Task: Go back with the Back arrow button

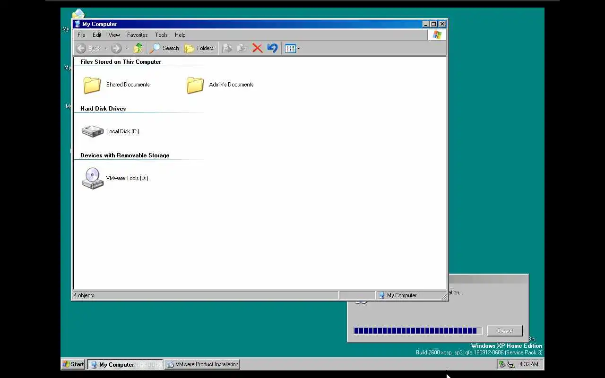Action: [88, 48]
